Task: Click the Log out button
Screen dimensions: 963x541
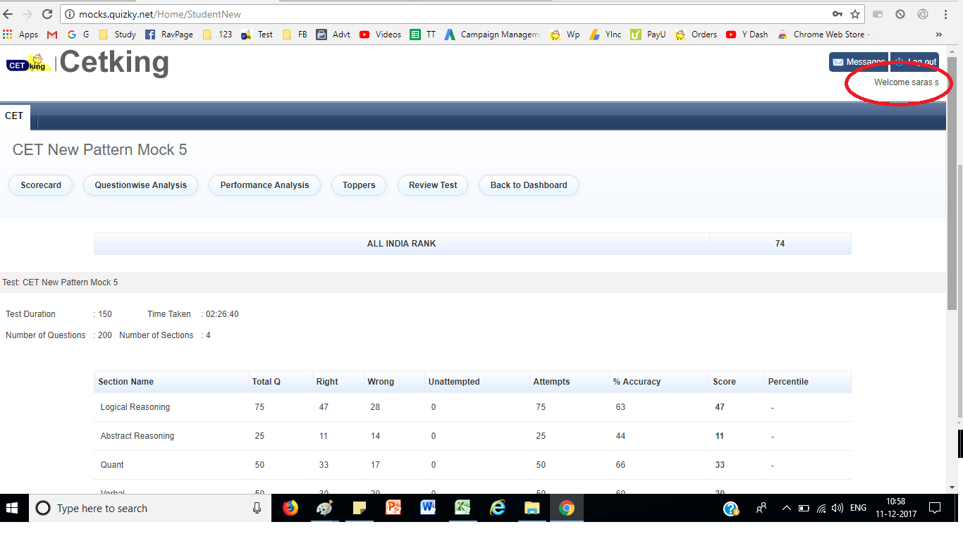Action: (x=914, y=62)
